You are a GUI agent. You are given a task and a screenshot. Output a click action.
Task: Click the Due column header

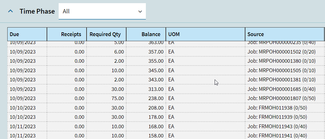[27, 34]
